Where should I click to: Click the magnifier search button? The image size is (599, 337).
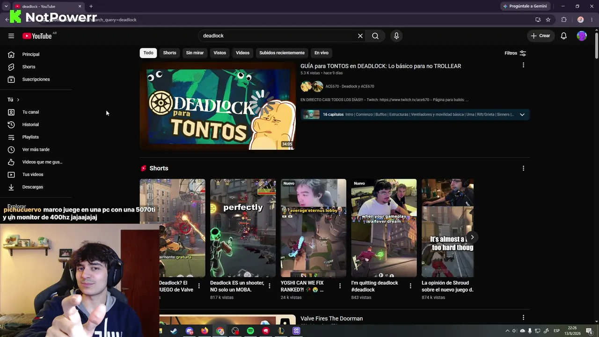(x=375, y=36)
